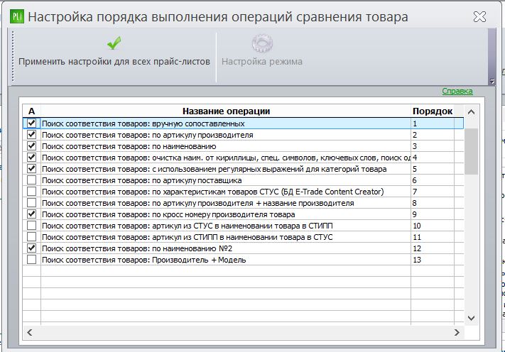
Task: Click horizontal scroll left arrow
Action: click(x=30, y=332)
